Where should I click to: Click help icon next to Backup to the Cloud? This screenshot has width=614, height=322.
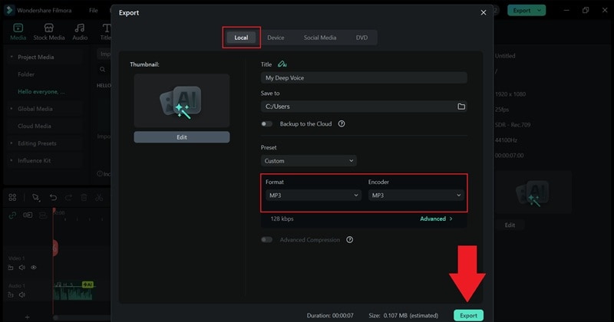(x=342, y=123)
